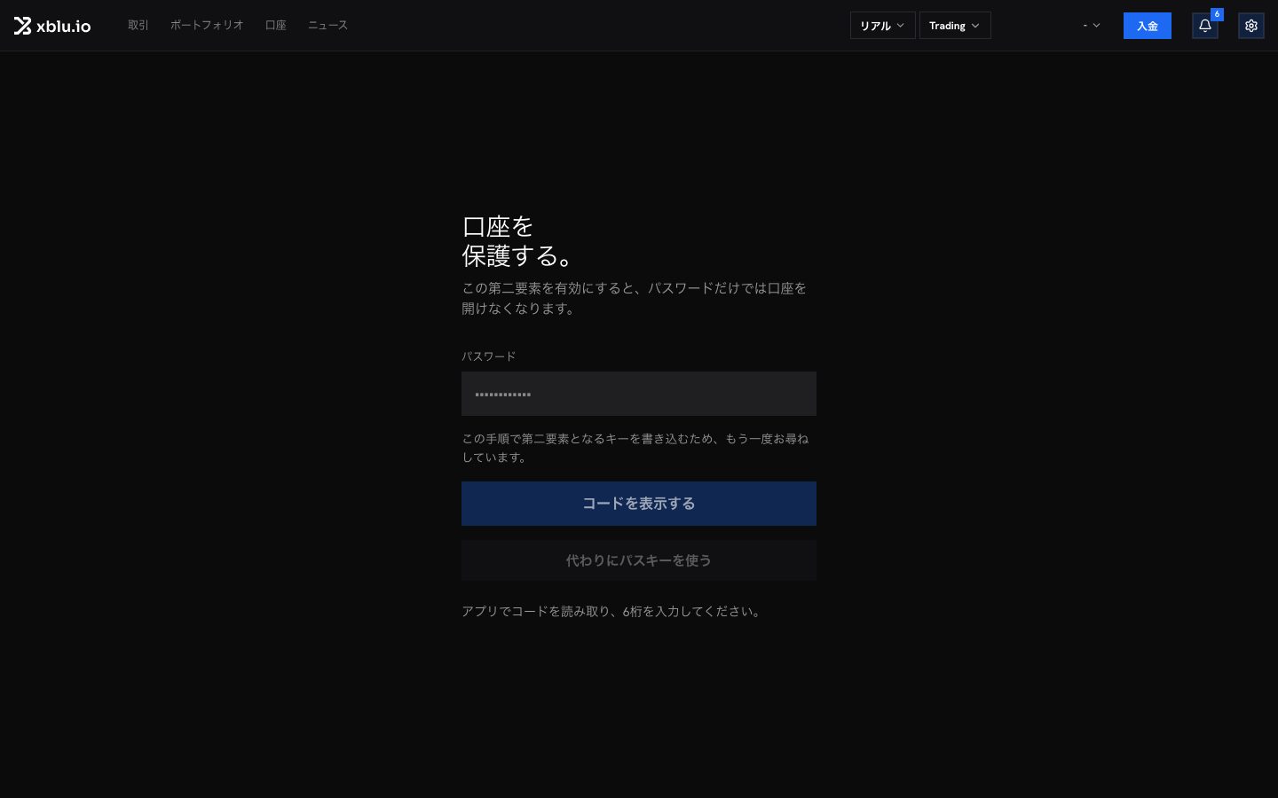Click the helper text starting この手順で第二要素となる
The width and height of the screenshot is (1278, 798).
pos(635,448)
